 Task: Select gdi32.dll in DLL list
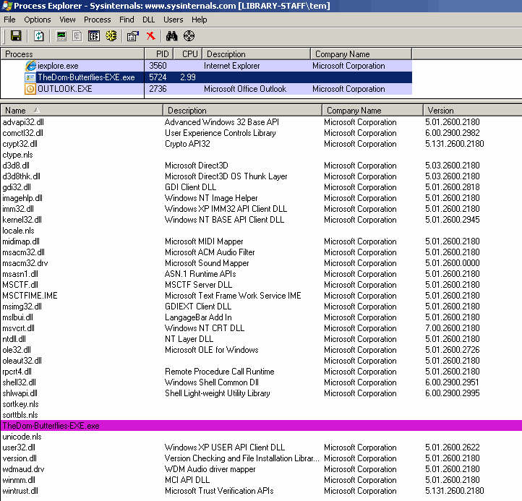coord(17,187)
